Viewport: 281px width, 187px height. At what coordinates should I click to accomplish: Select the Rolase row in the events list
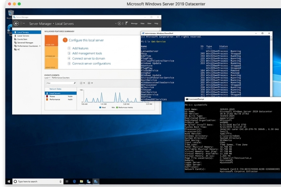click(x=61, y=96)
